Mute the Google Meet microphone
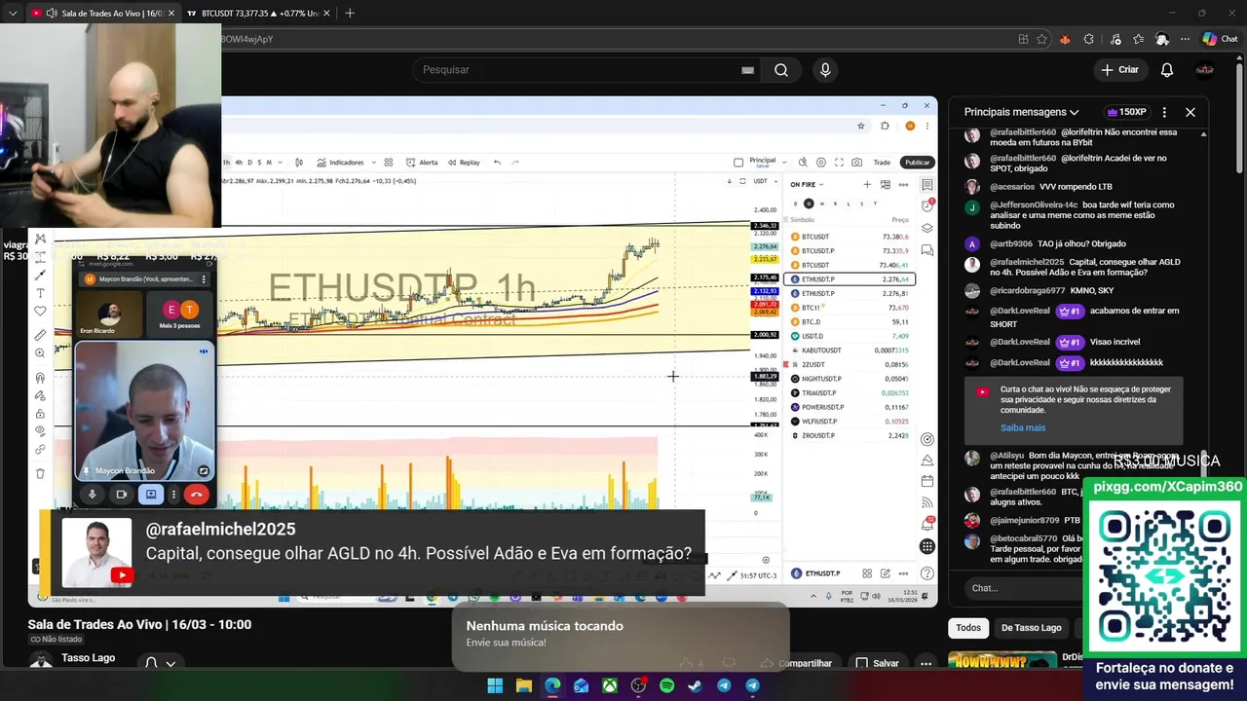This screenshot has width=1247, height=701. pyautogui.click(x=93, y=495)
